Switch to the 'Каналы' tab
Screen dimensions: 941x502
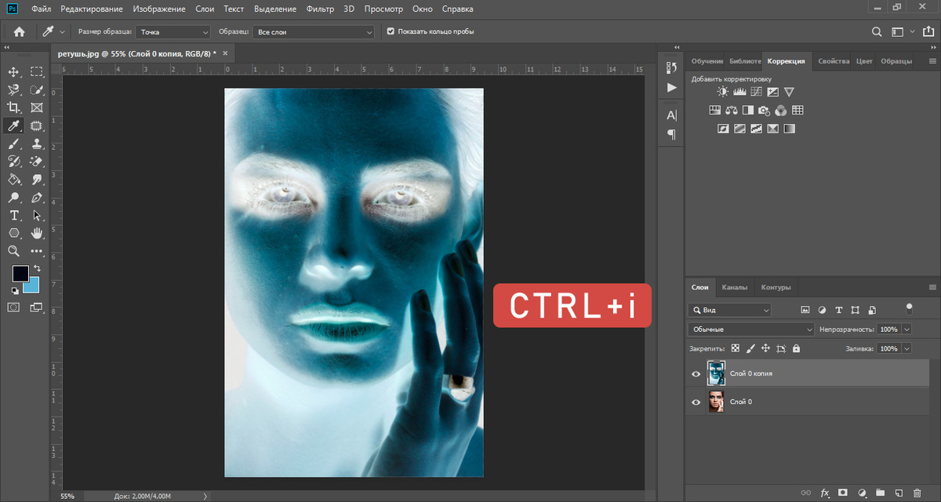(735, 287)
